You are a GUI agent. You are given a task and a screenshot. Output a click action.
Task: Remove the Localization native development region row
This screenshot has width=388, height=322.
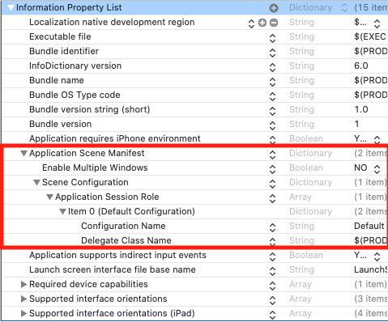click(x=274, y=23)
